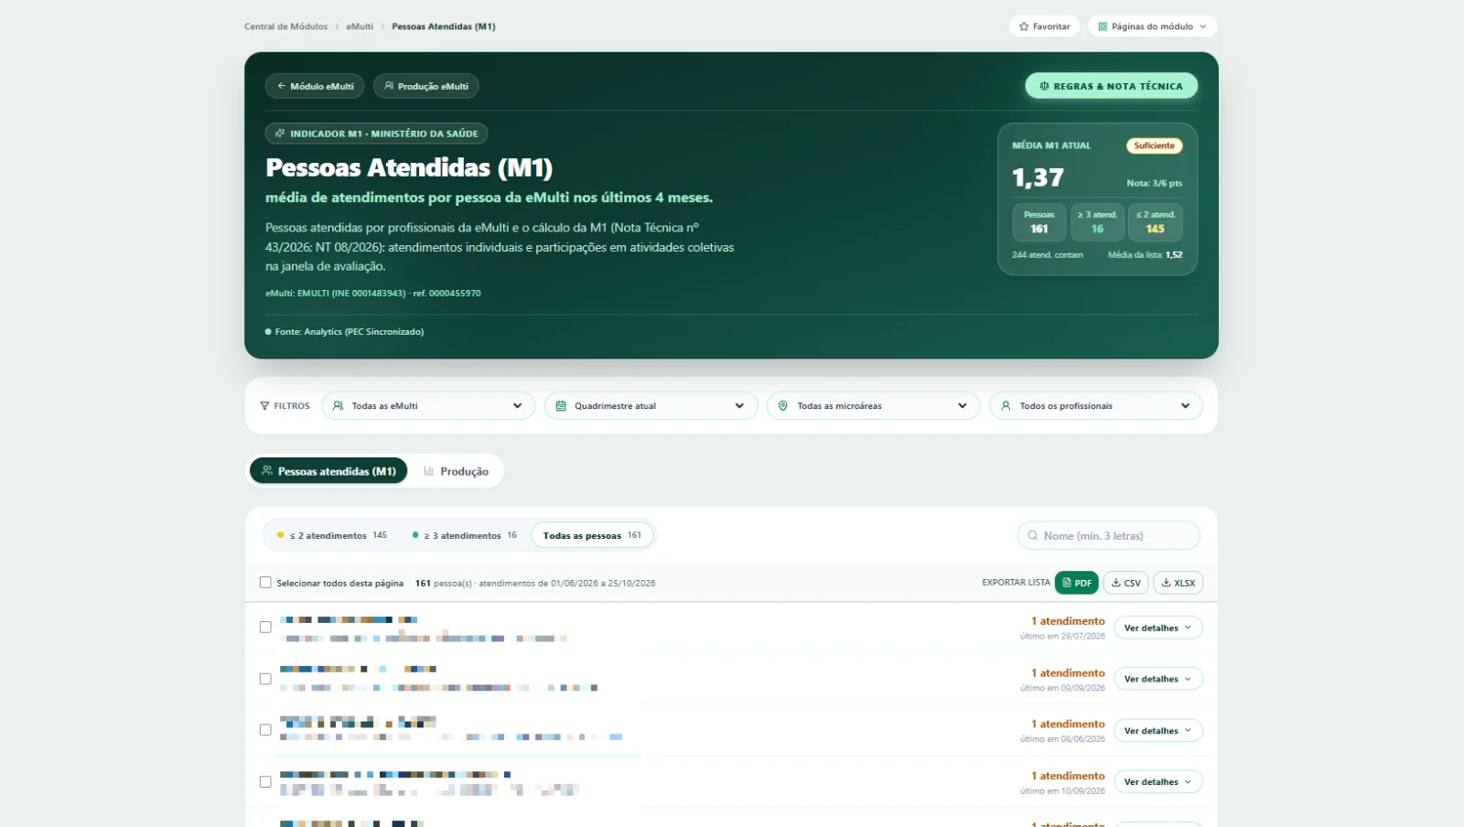The image size is (1464, 827).
Task: Expand Ver detalhes for the 29/07/2026 row
Action: pos(1157,628)
